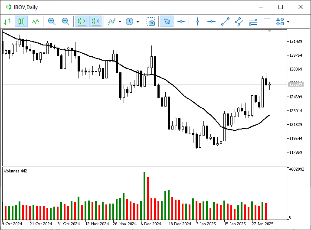
Task: Draw a vertical line
Action: [x=197, y=21]
